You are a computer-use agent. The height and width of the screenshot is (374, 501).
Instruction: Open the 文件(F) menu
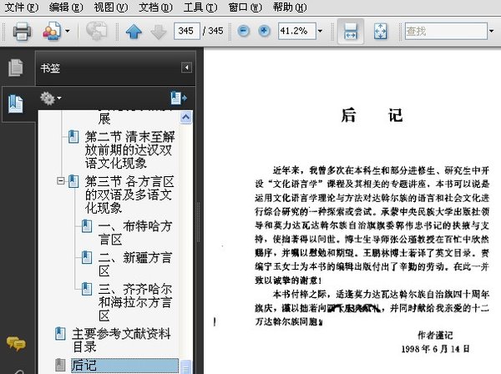click(22, 7)
